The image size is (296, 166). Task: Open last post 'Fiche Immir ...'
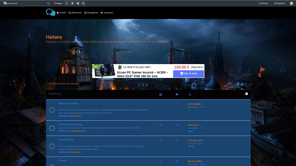tap(194, 125)
